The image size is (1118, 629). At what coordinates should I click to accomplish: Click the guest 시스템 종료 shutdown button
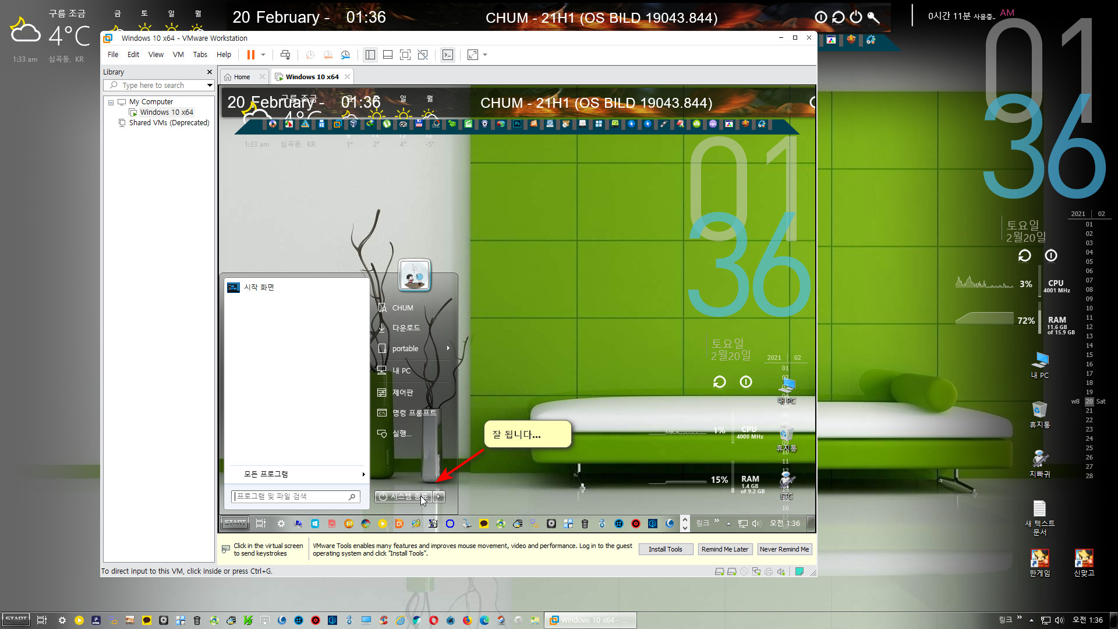pyautogui.click(x=403, y=497)
